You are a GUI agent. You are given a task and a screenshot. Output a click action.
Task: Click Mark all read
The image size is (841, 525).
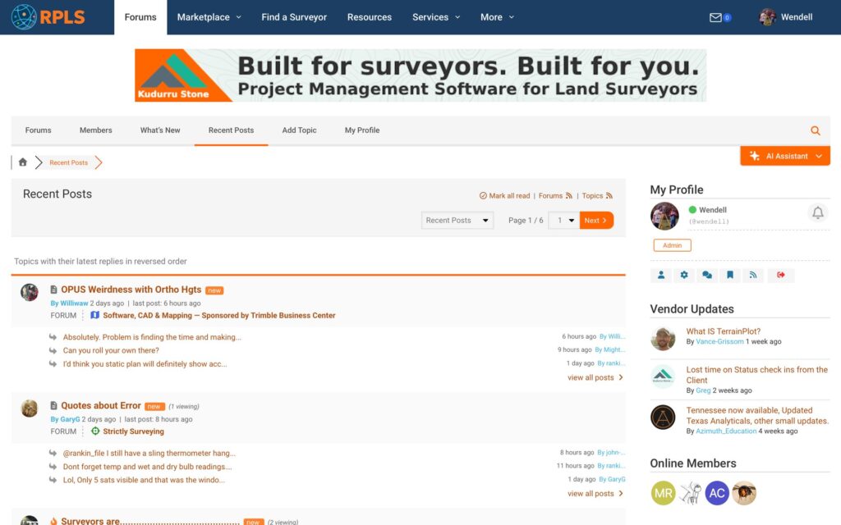[x=505, y=196]
